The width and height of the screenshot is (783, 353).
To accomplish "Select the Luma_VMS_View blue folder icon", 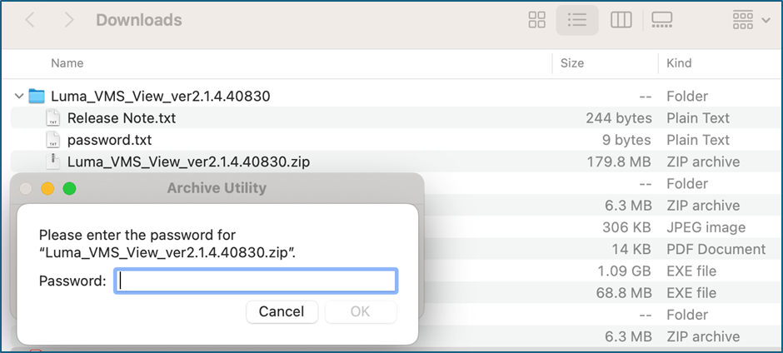I will [37, 96].
